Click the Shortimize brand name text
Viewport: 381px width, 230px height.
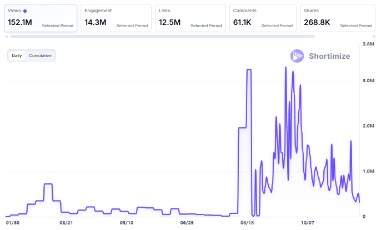tap(330, 56)
